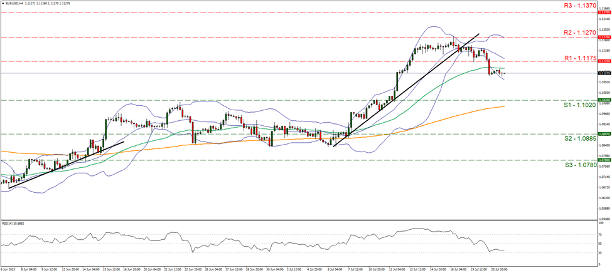Click the red 1.1370 price tag on axis
The width and height of the screenshot is (612, 273).
(x=604, y=12)
